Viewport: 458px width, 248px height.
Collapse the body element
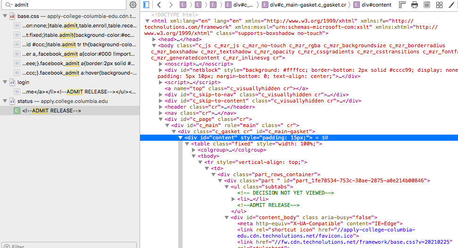pos(154,45)
